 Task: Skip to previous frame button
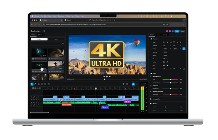[x=104, y=77]
